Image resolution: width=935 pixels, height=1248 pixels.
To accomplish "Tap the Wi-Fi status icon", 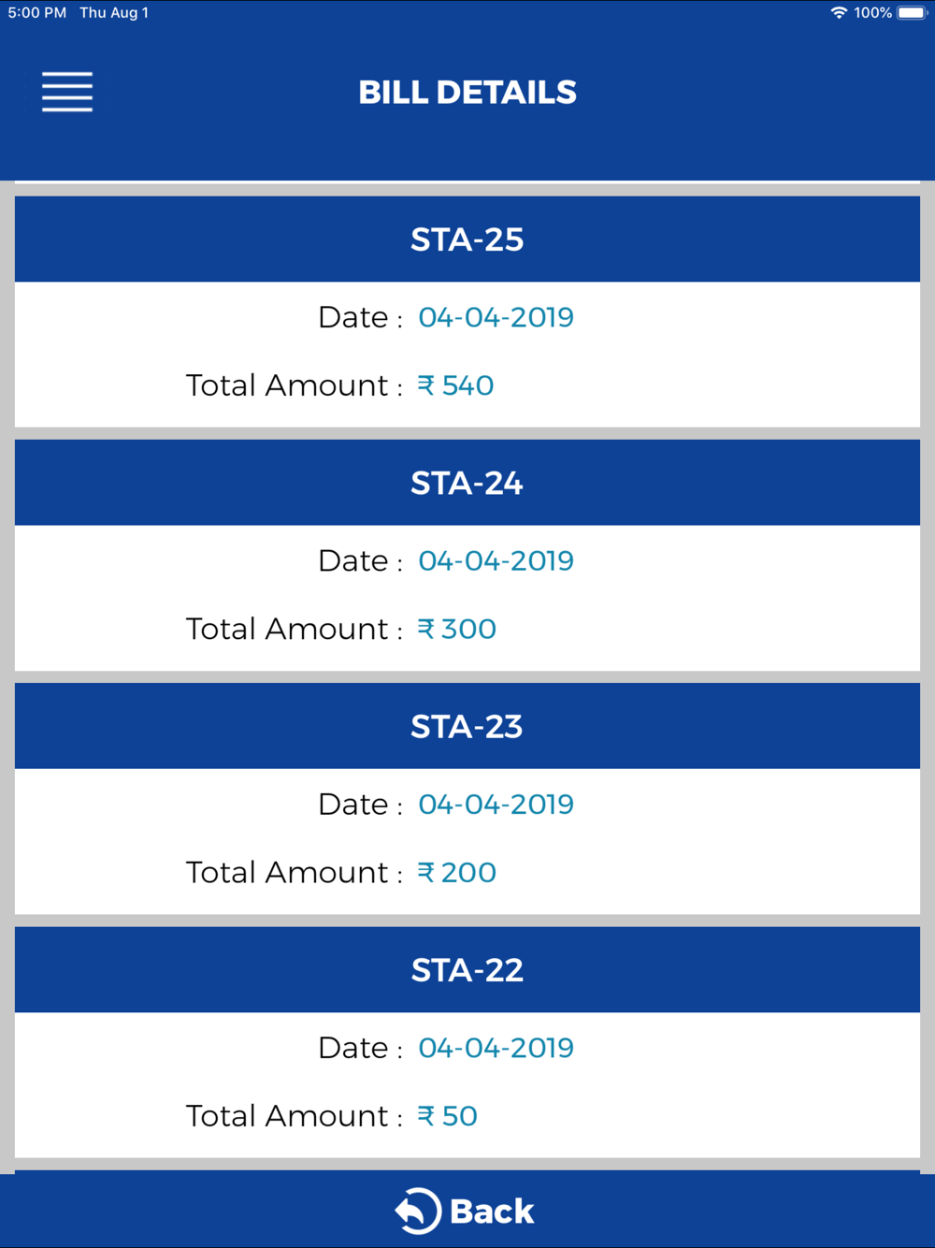I will (839, 13).
